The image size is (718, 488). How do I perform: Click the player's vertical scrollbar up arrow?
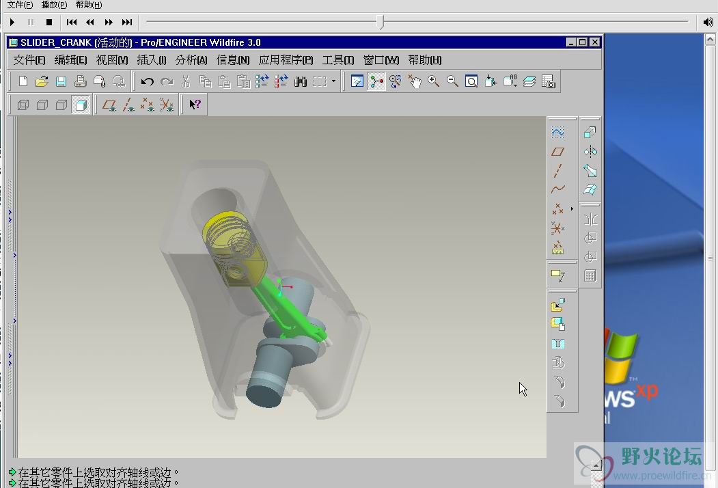coord(710,40)
